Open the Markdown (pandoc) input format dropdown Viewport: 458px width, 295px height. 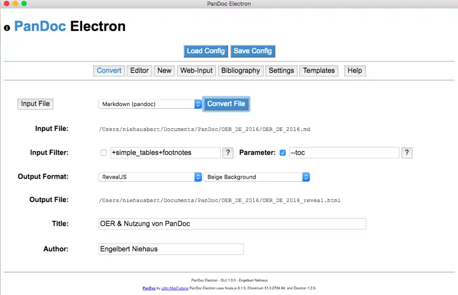(149, 103)
